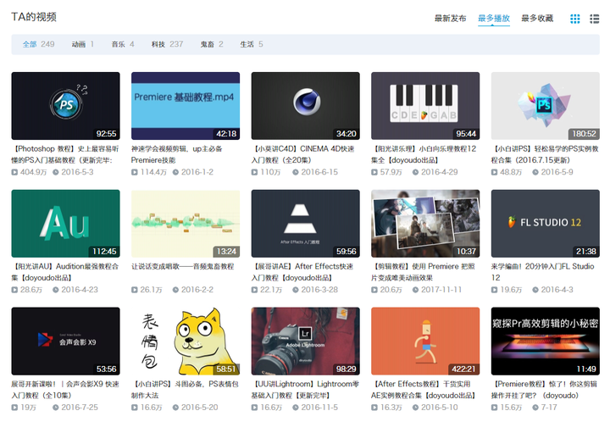Open Lightroom零基础入门教程 title link
610x422 pixels.
click(305, 390)
